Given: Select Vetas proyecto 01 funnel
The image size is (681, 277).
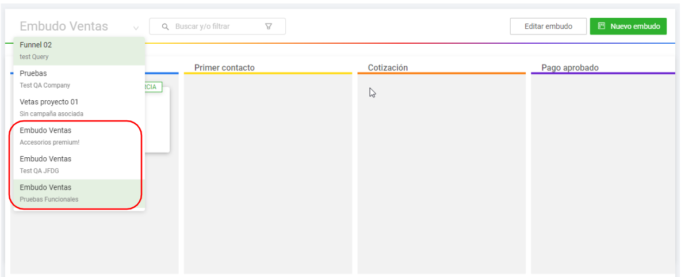Looking at the screenshot, I should tap(79, 108).
